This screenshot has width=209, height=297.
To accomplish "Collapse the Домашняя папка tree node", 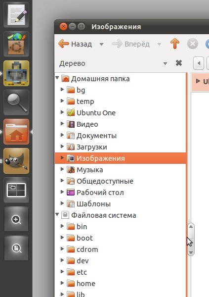I will (x=57, y=78).
